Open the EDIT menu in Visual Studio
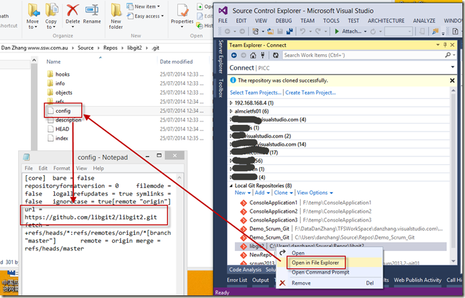This screenshot has width=465, height=298. 241,21
